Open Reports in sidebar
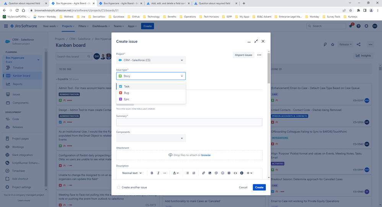The width and height of the screenshot is (382, 207). pos(23,84)
